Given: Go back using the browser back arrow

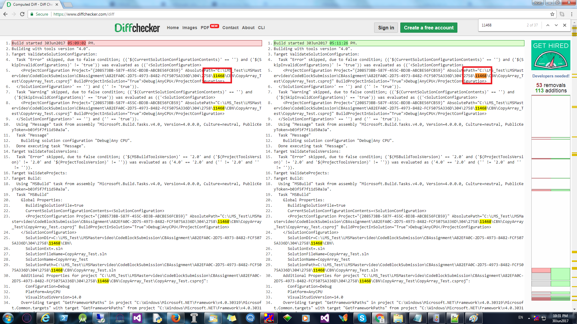Looking at the screenshot, I should coord(6,14).
